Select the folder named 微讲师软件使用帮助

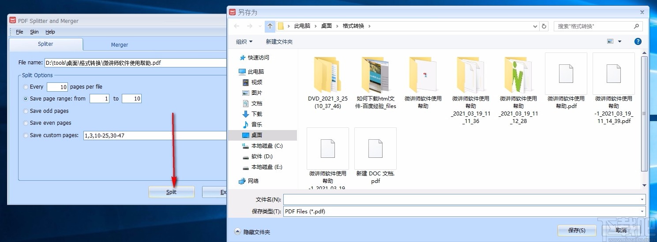pos(423,82)
